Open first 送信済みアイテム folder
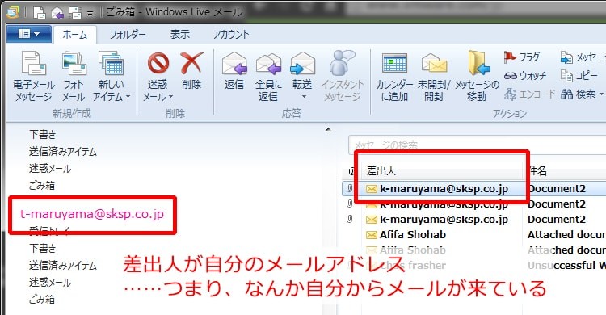Viewport: 606px width, 315px height. click(62, 152)
